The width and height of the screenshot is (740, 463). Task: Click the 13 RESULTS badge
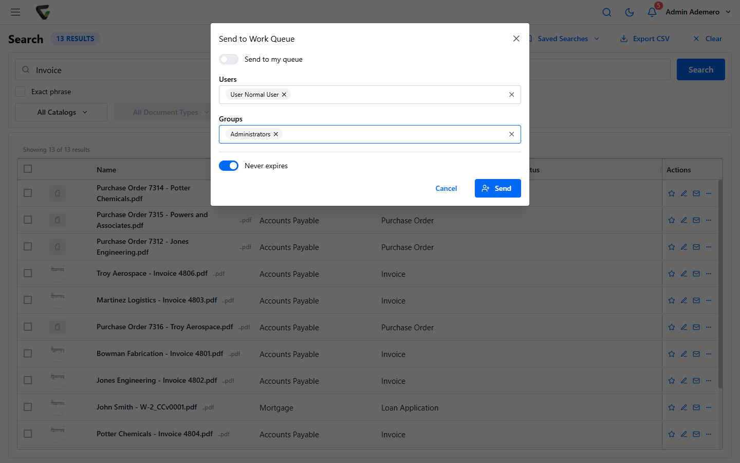coord(76,39)
